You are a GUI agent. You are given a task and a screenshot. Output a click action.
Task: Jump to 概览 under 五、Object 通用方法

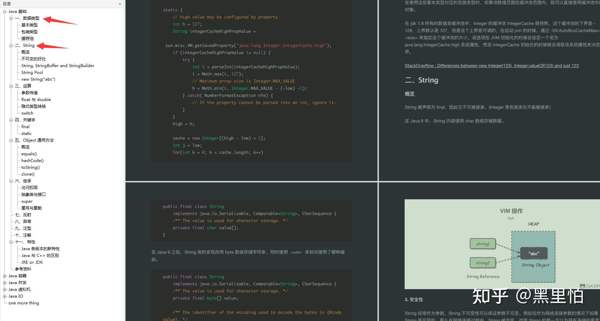point(25,147)
